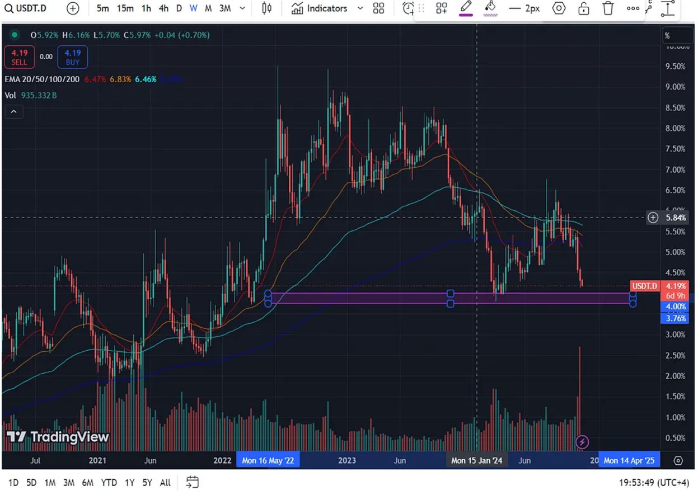Open the Indicators menu
The image size is (698, 495).
point(320,8)
